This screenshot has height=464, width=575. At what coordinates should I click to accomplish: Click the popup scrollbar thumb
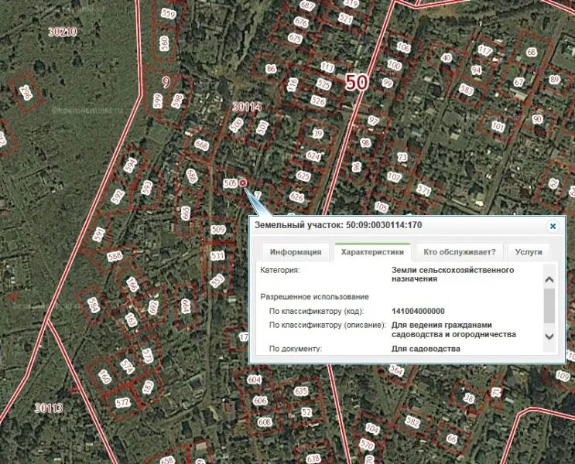(549, 305)
